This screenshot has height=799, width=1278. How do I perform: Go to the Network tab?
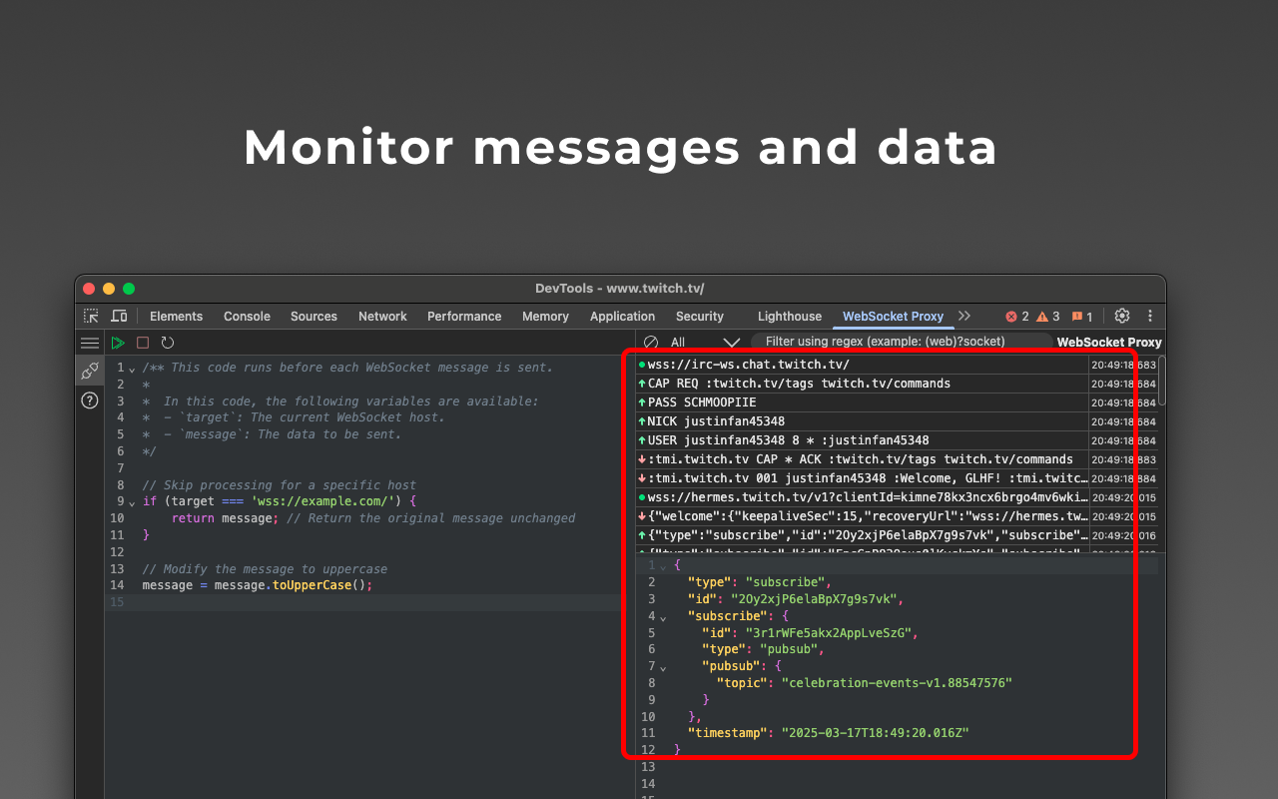(382, 317)
